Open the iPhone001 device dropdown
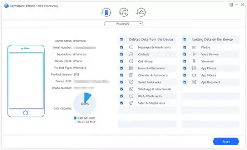Screen dimensions: 247x150 click(x=123, y=23)
